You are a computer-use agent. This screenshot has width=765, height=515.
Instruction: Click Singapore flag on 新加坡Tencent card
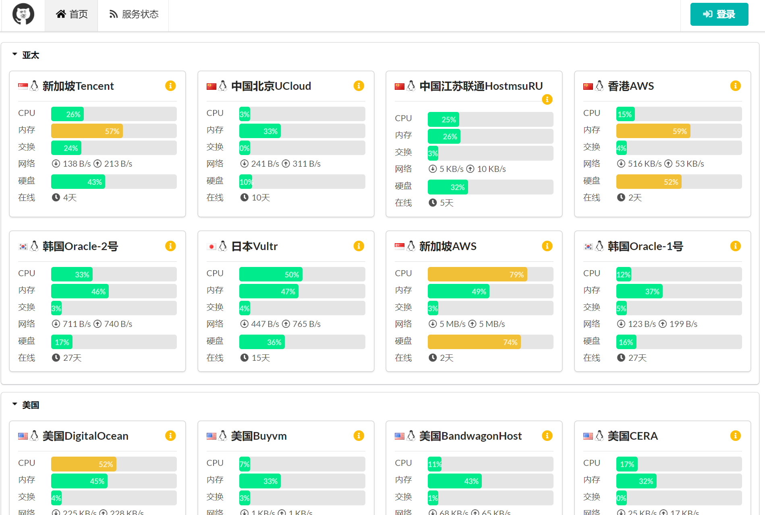(x=23, y=86)
